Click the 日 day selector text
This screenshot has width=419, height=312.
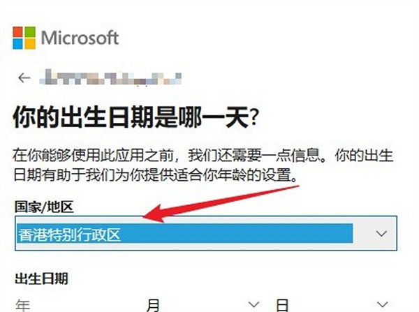click(x=282, y=305)
